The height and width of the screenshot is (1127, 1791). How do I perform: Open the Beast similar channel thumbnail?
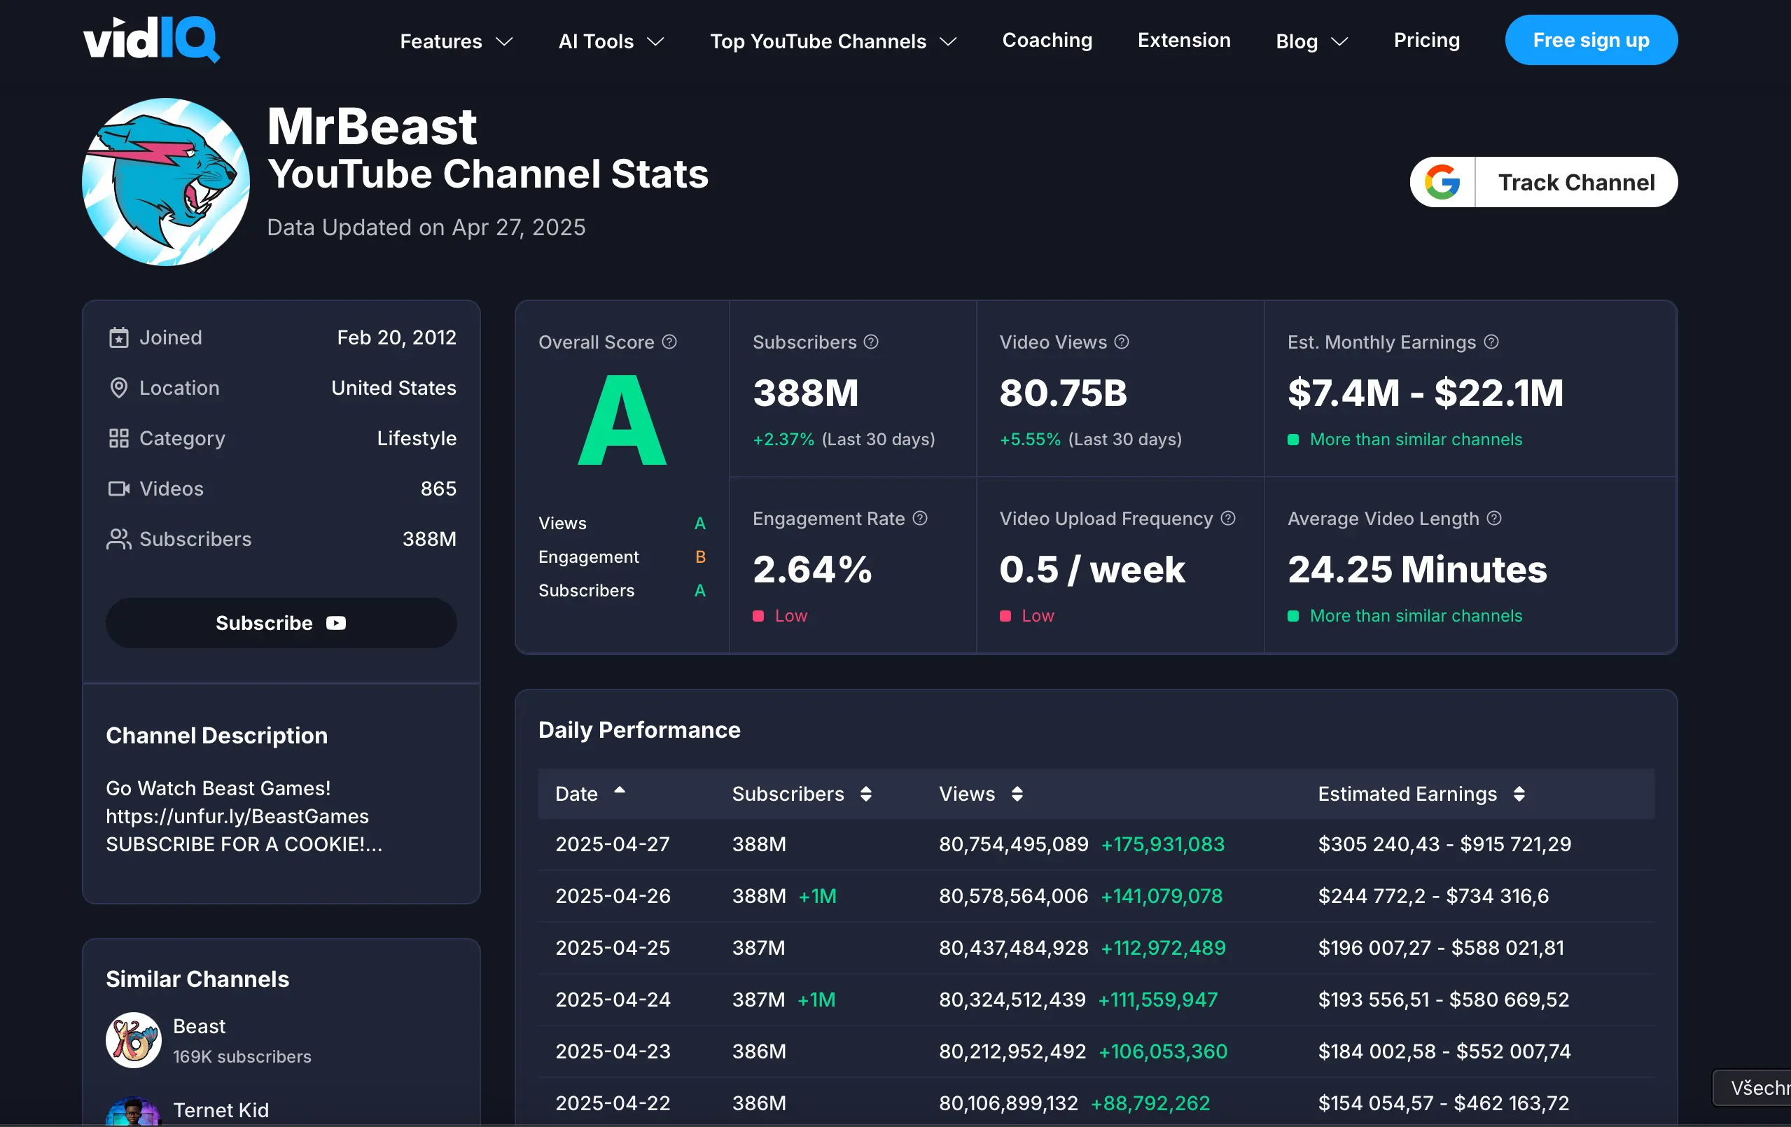(x=133, y=1039)
